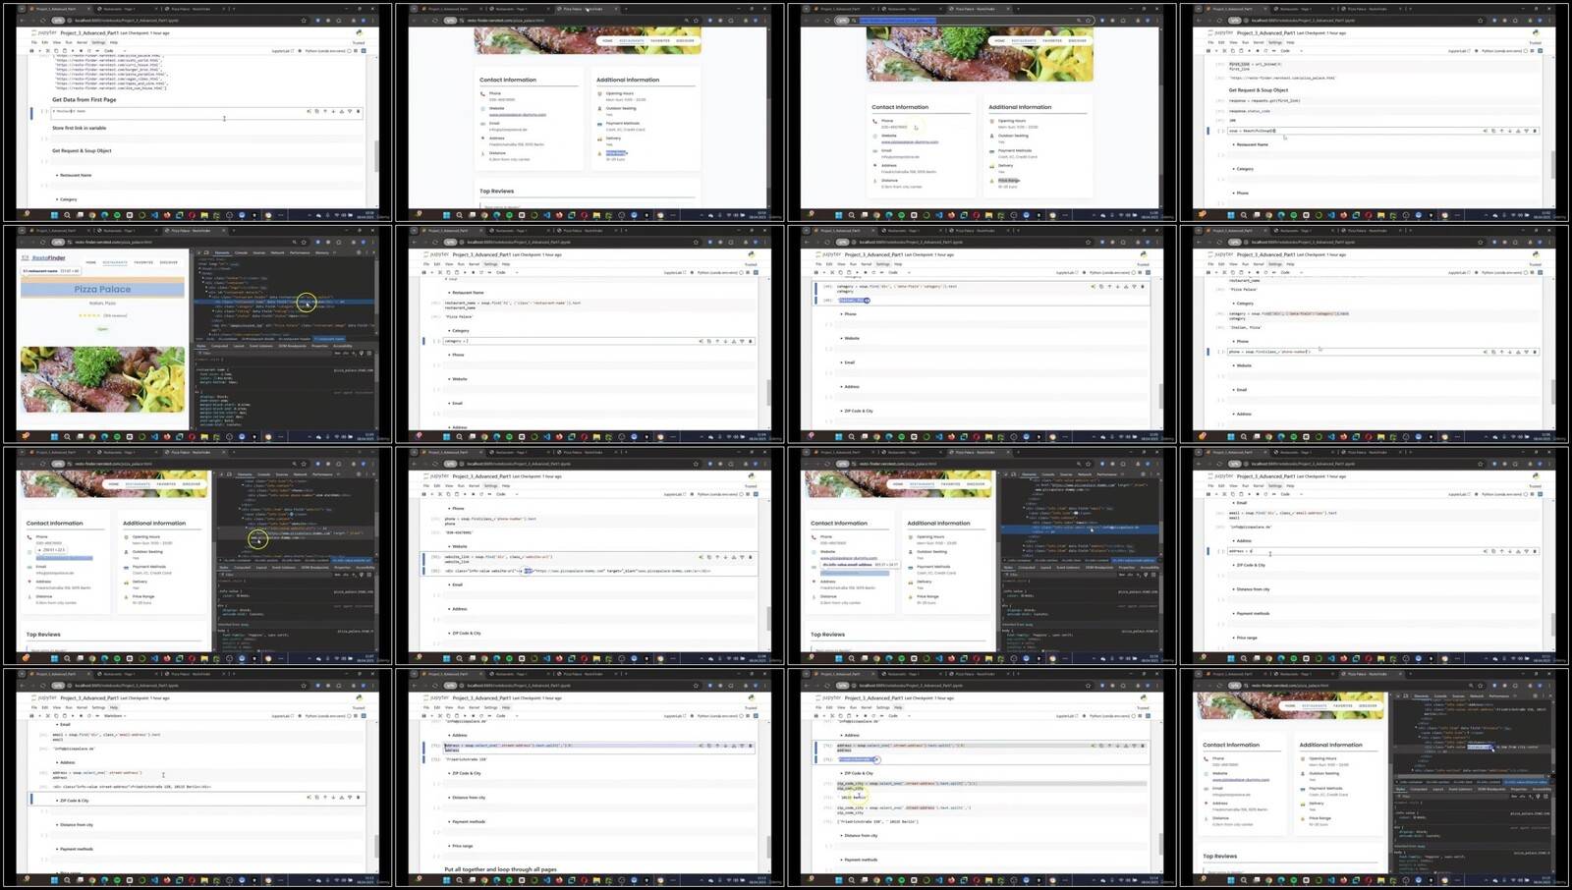Click RESTAURANTS nav link next to RestoFinder logo

pos(115,262)
